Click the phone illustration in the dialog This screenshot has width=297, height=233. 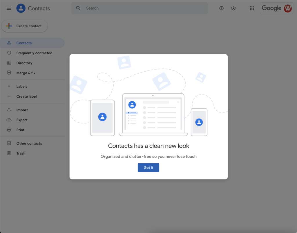click(x=199, y=122)
